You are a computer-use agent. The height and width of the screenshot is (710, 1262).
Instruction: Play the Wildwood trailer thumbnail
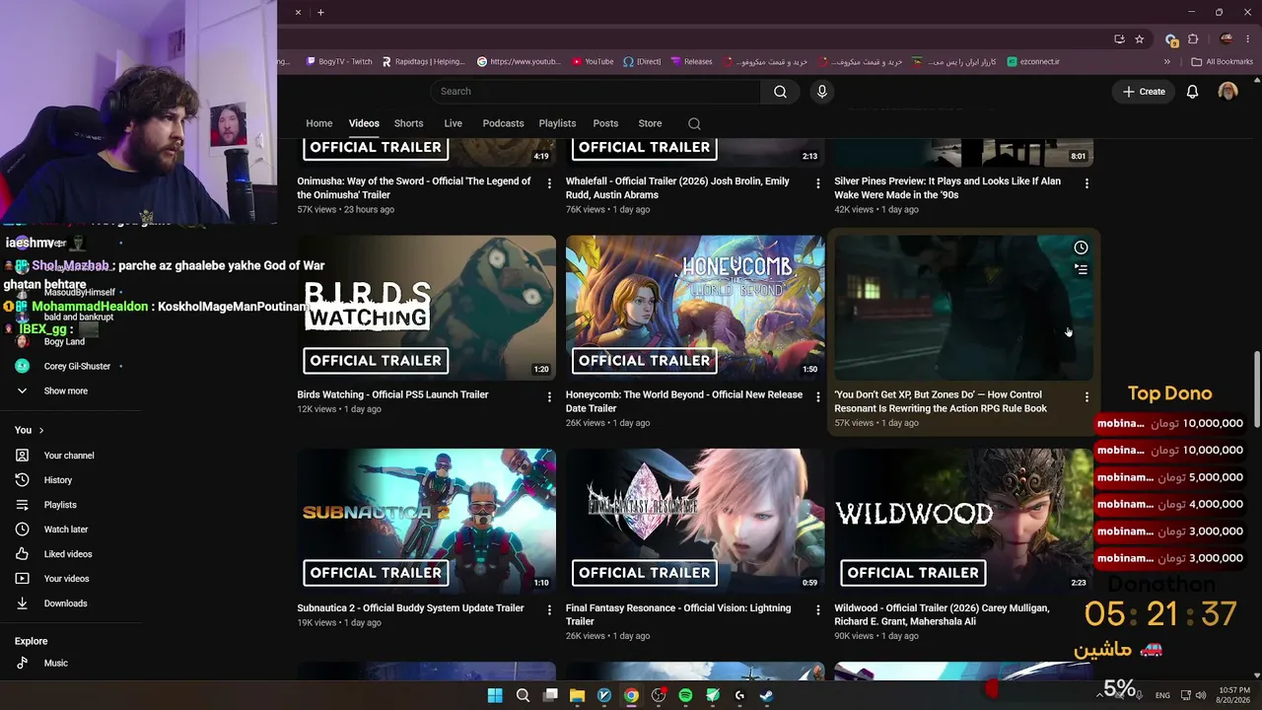tap(964, 522)
